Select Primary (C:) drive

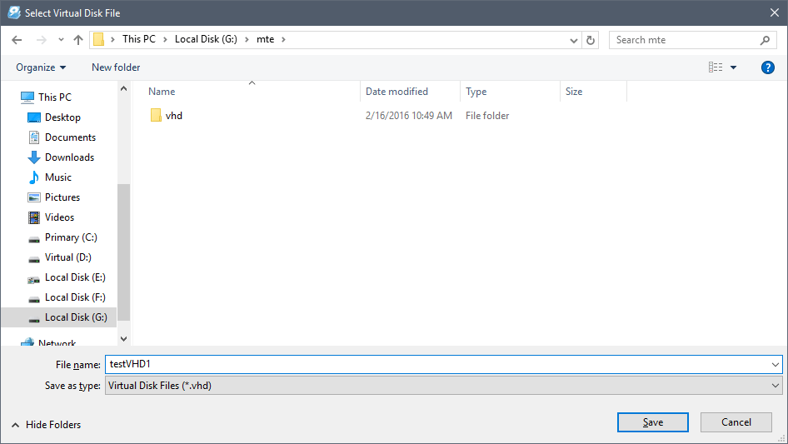[71, 237]
